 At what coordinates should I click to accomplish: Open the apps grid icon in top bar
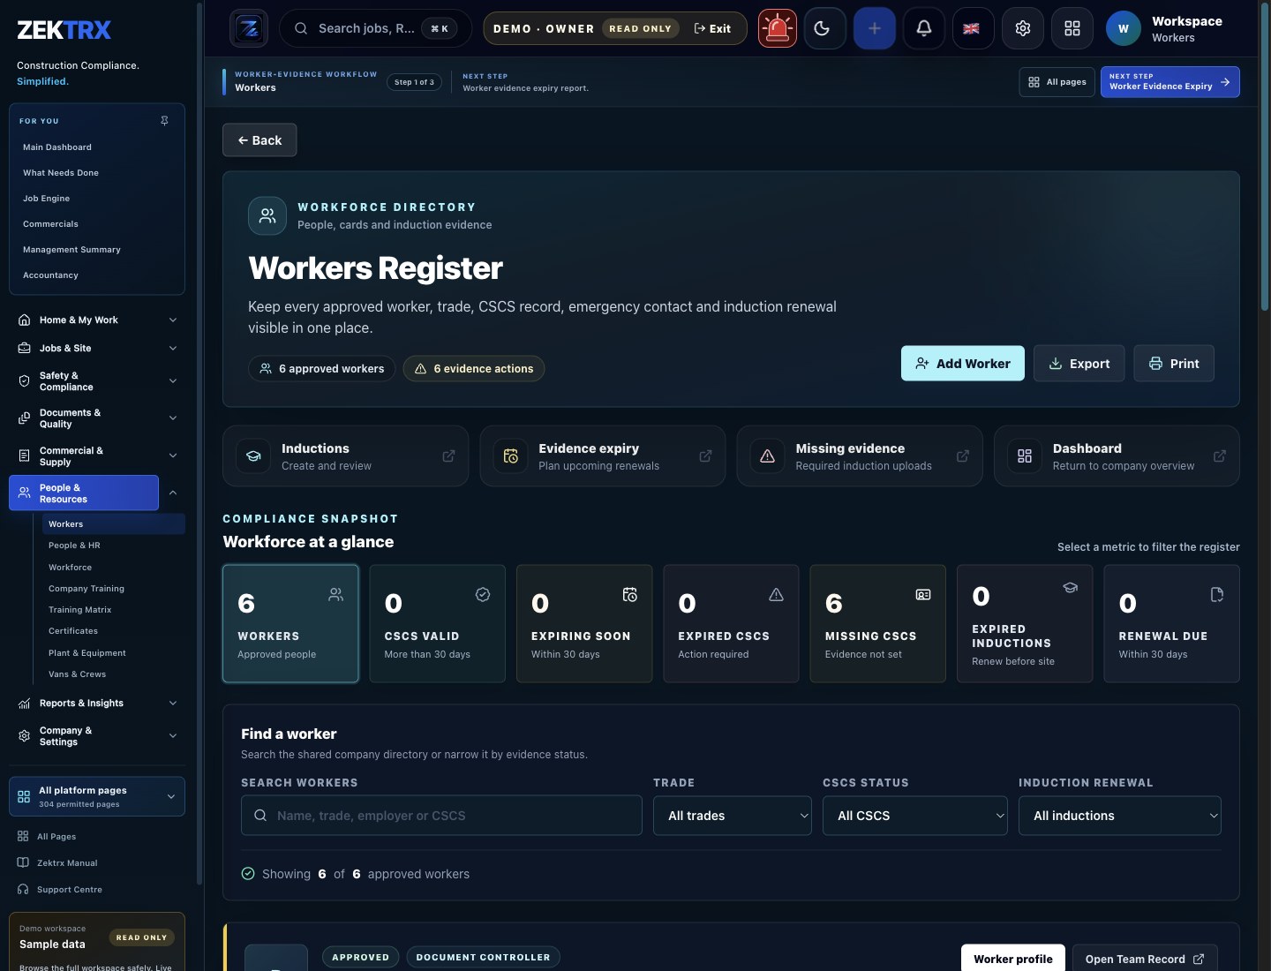point(1072,28)
